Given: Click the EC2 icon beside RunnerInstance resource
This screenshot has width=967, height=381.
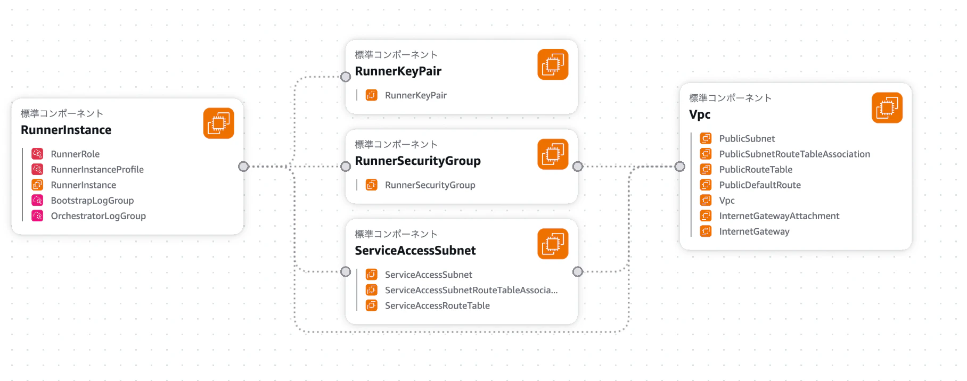Looking at the screenshot, I should point(37,185).
